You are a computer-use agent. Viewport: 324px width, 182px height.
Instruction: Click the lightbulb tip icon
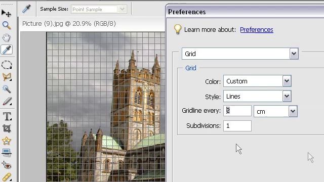tap(178, 29)
